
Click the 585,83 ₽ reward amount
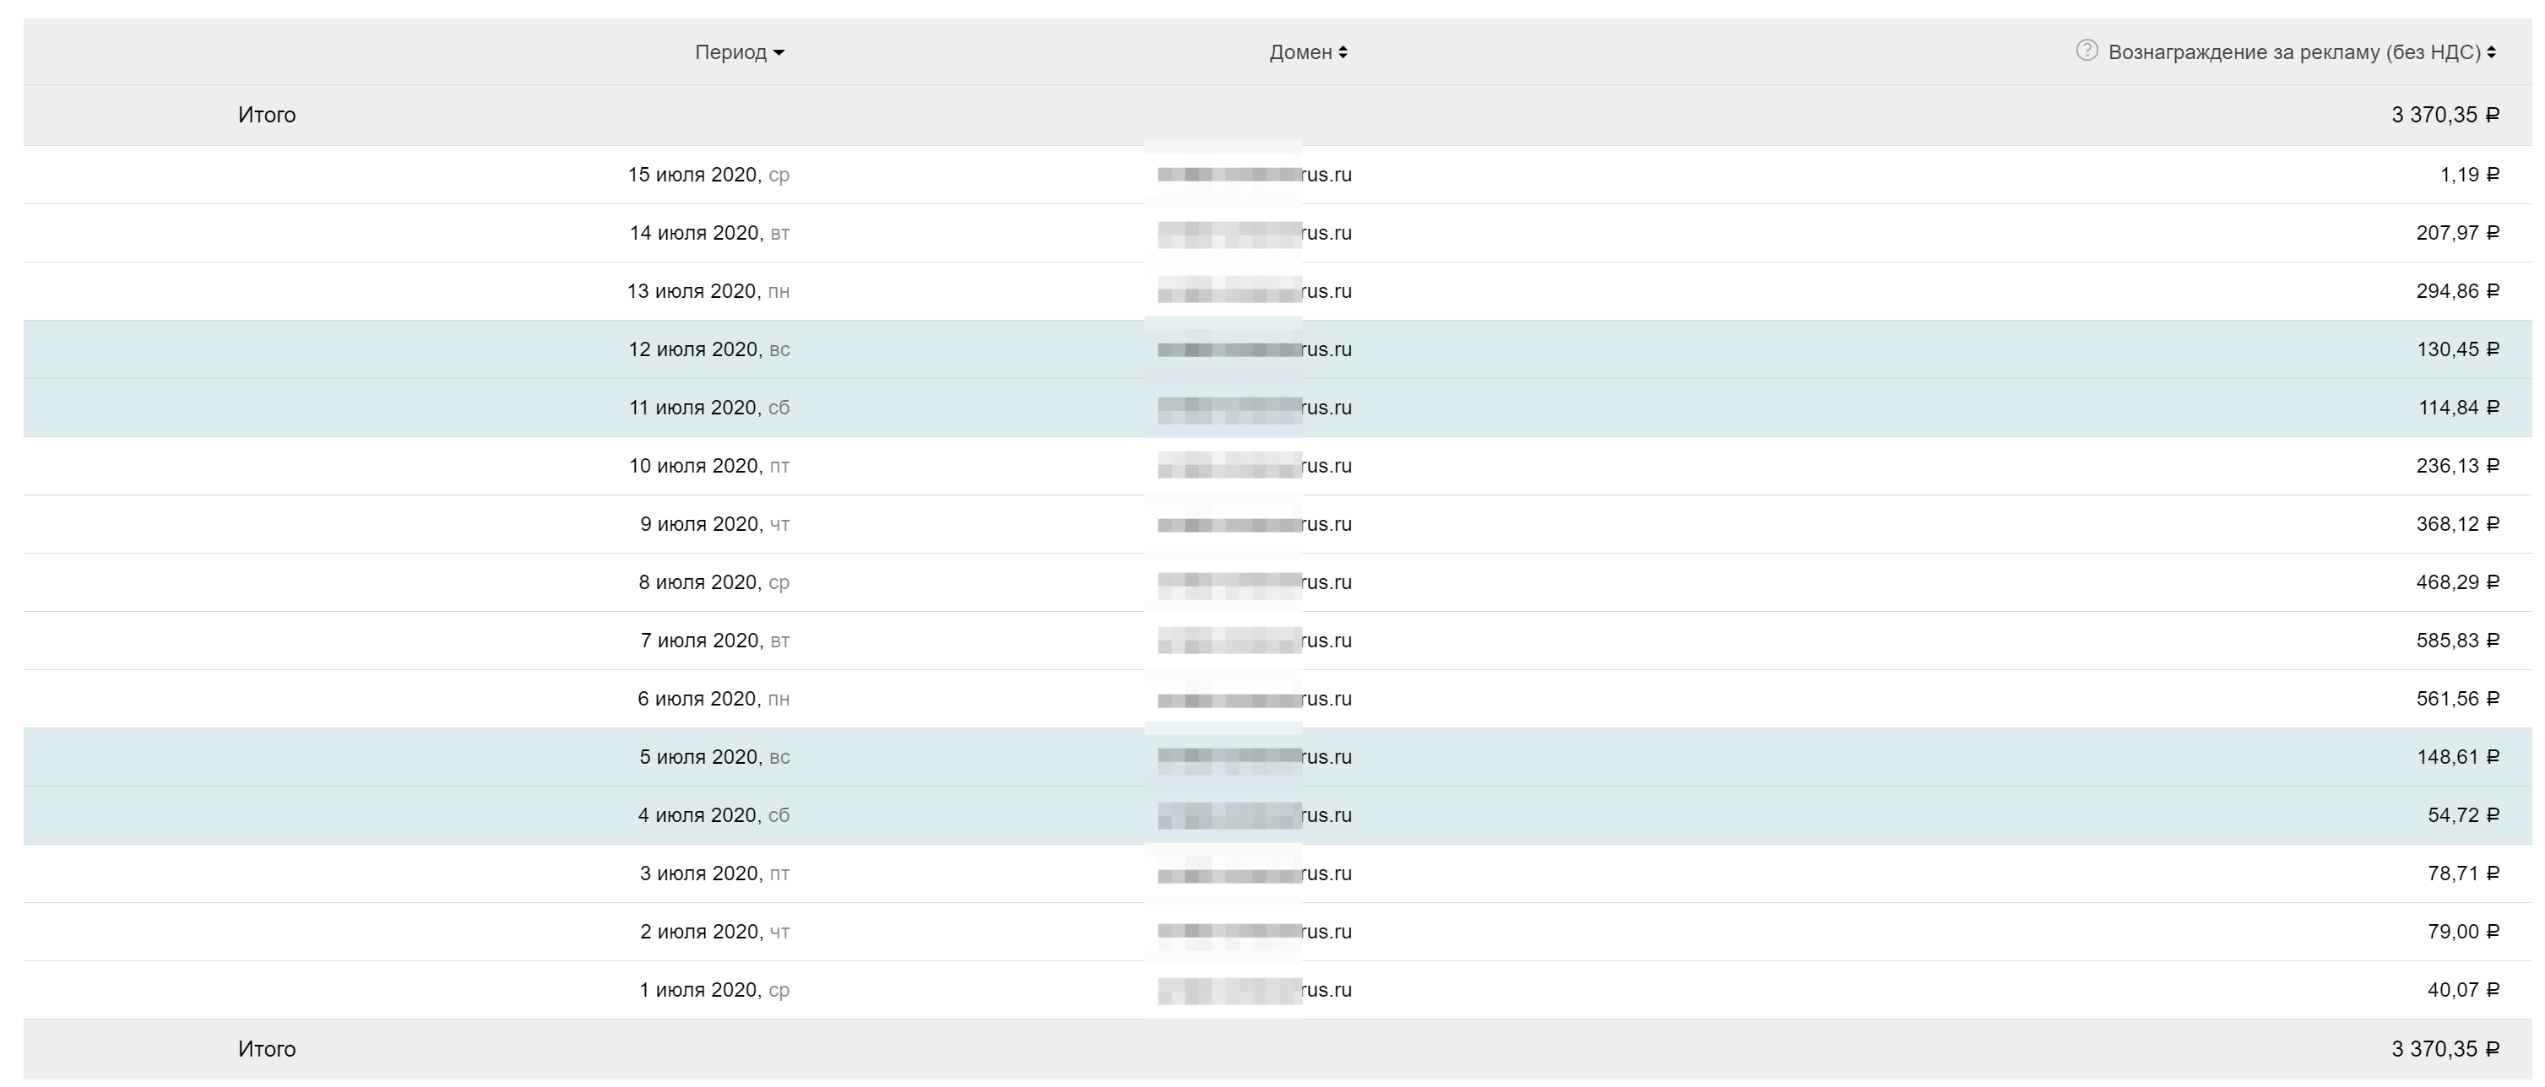(2456, 641)
